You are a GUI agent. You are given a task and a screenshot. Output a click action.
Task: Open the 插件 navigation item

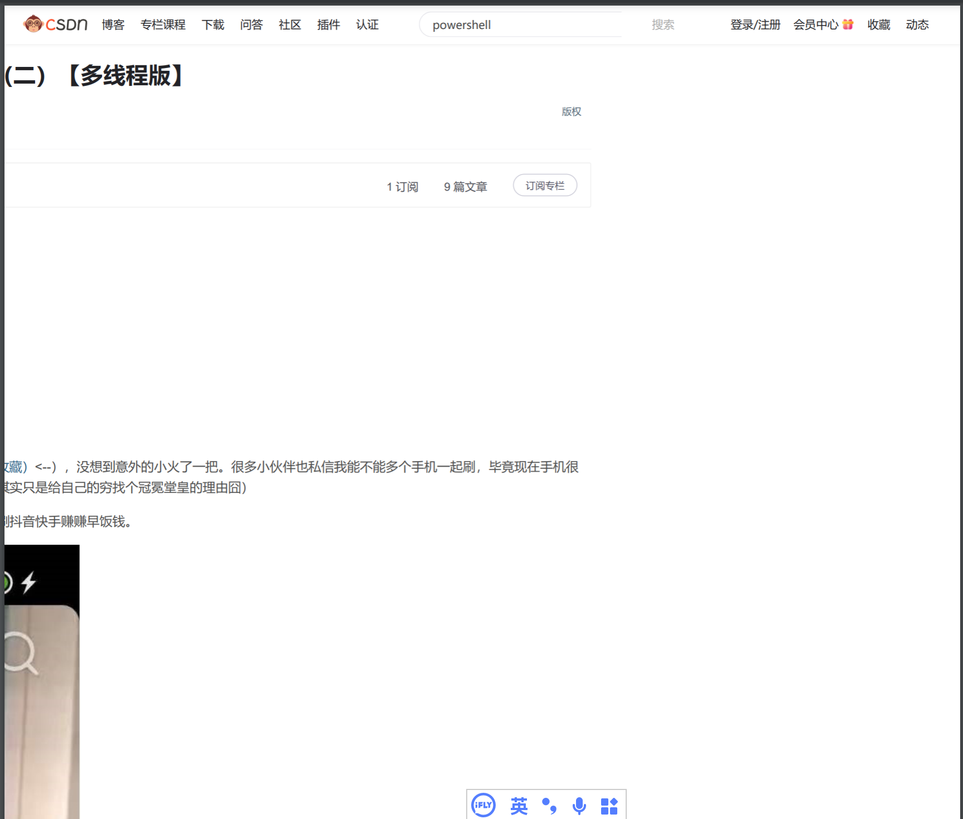328,25
